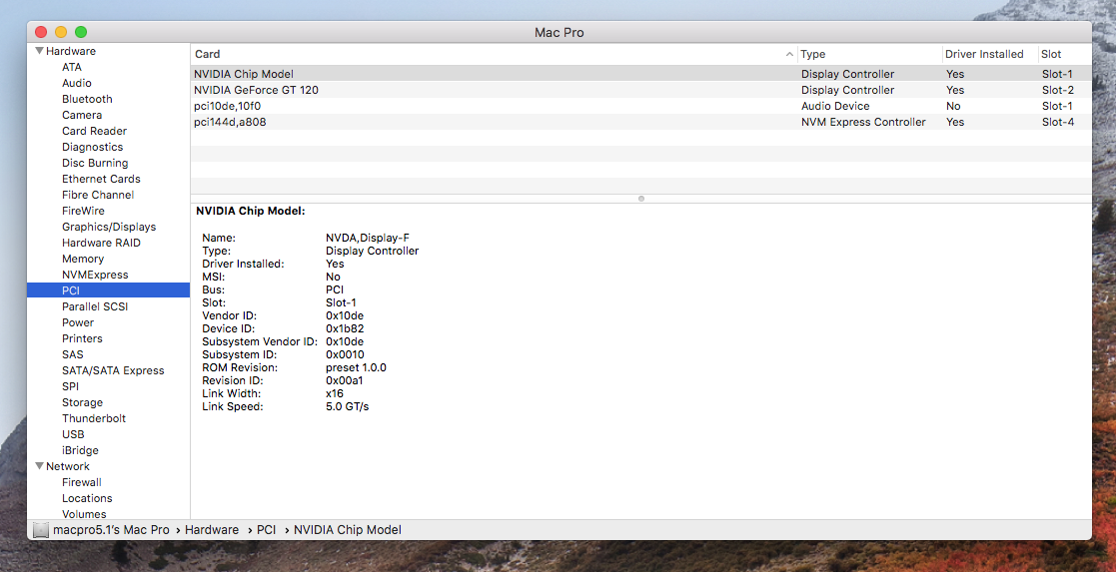
Task: Select Volumes under Network
Action: (84, 514)
